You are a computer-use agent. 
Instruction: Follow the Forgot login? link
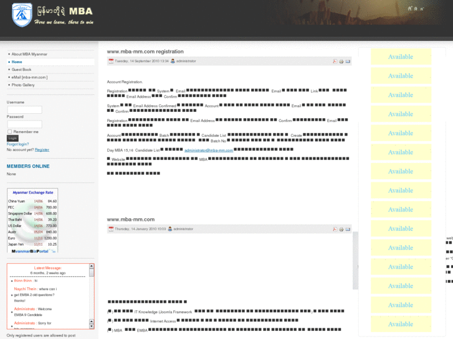17,144
